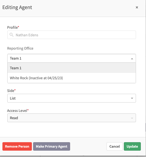Click the Editing Agent dialog title
This screenshot has height=157, width=146.
(x=17, y=8)
